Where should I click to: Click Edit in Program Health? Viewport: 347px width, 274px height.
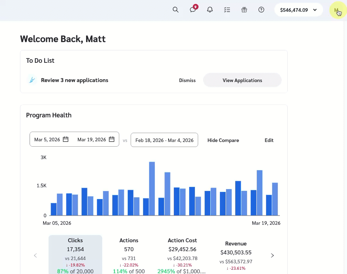tap(269, 140)
